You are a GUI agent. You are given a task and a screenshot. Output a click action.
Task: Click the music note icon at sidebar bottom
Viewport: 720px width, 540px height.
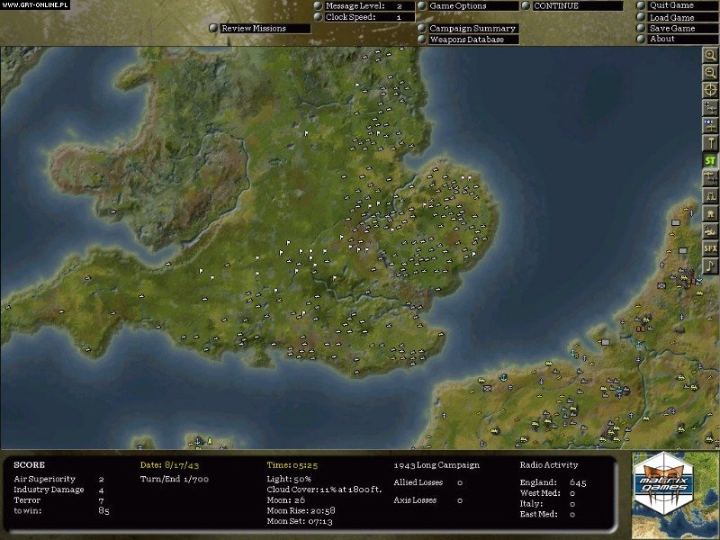711,263
